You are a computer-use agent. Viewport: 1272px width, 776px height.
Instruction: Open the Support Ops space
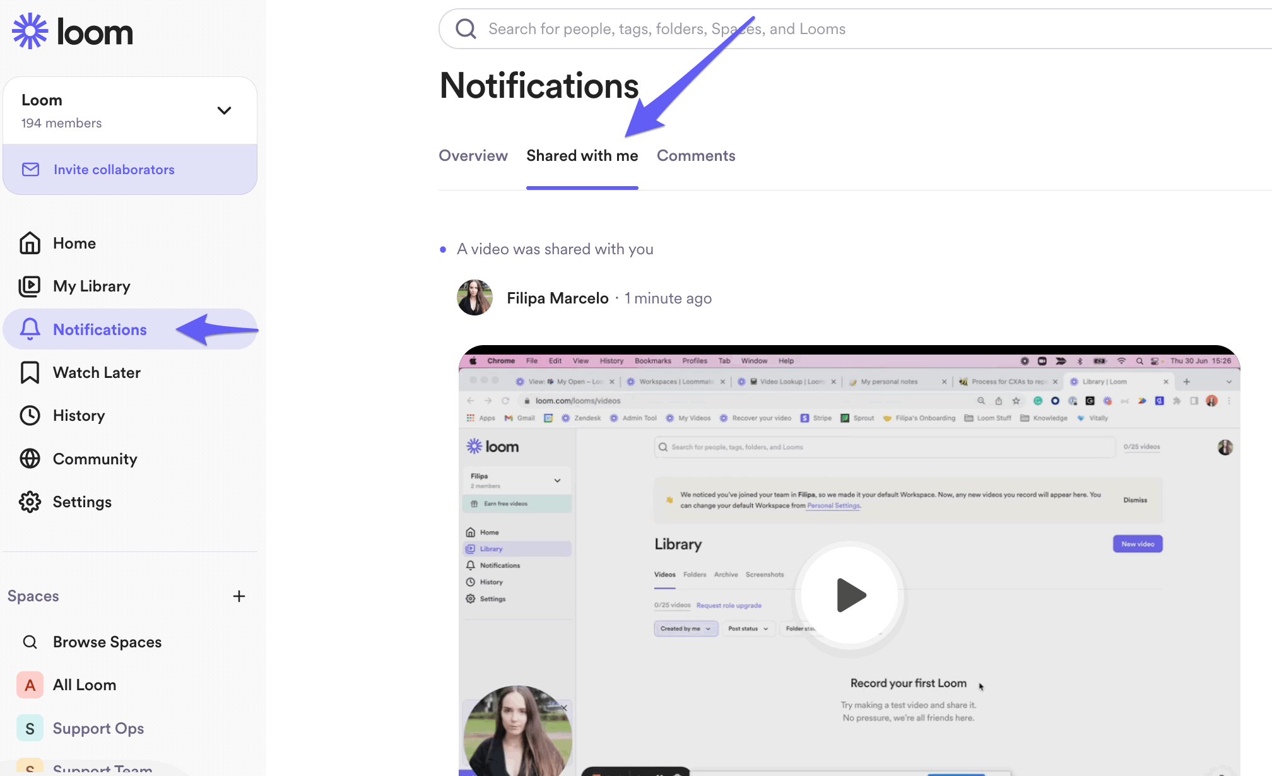coord(98,729)
